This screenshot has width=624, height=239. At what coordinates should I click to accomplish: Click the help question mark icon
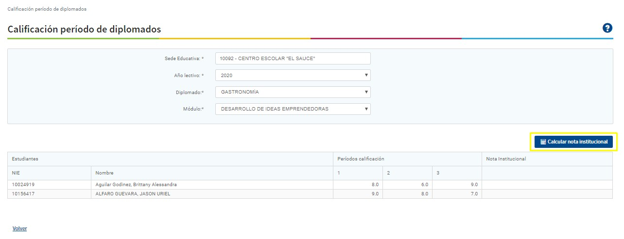[x=607, y=28]
